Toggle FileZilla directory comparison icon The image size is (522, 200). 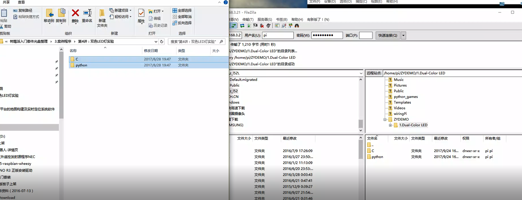[x=284, y=26]
